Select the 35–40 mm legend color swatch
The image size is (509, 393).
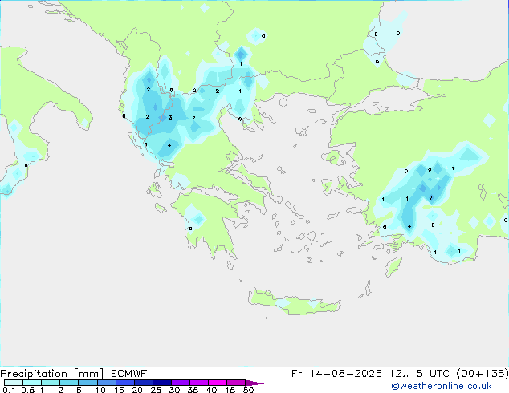[x=198, y=383]
